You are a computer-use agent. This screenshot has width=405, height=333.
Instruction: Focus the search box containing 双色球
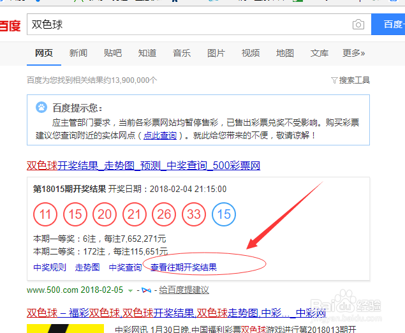pos(199,24)
